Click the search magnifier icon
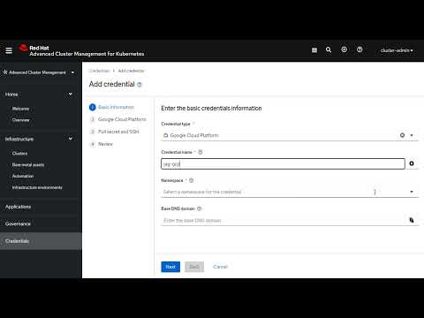 pyautogui.click(x=329, y=50)
